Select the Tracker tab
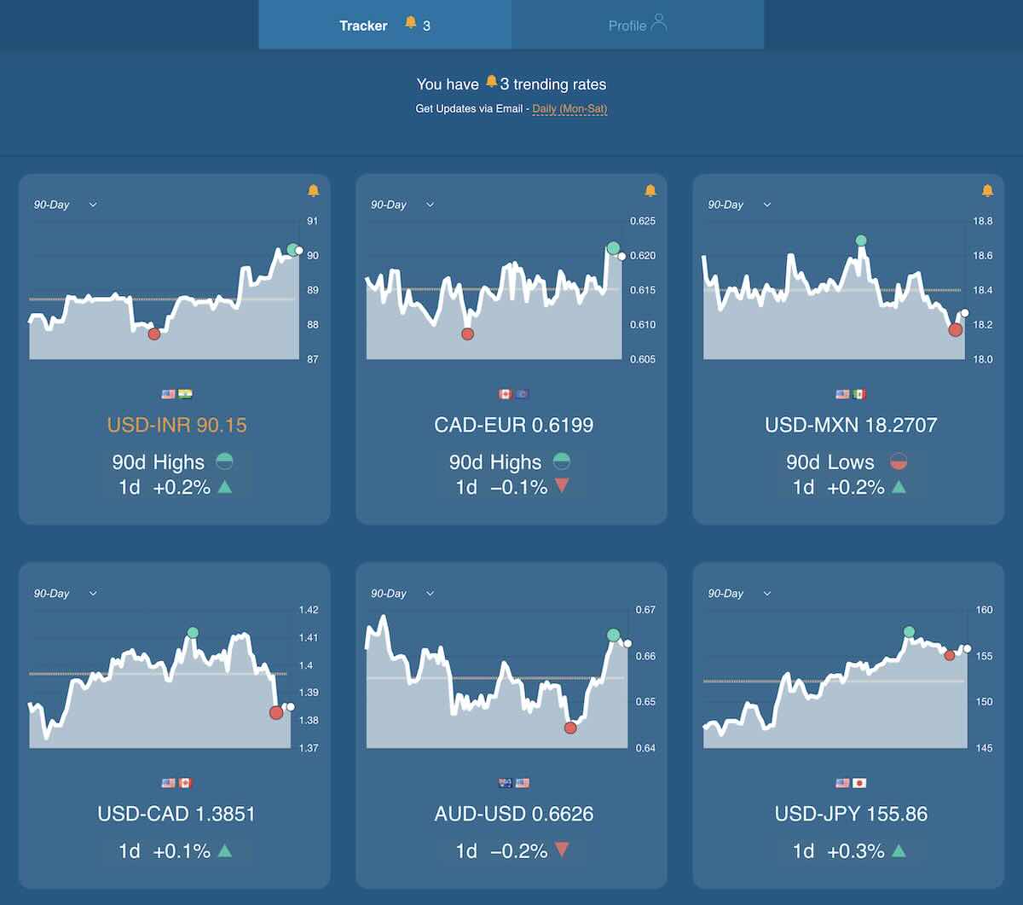Viewport: 1023px width, 905px height. 384,25
